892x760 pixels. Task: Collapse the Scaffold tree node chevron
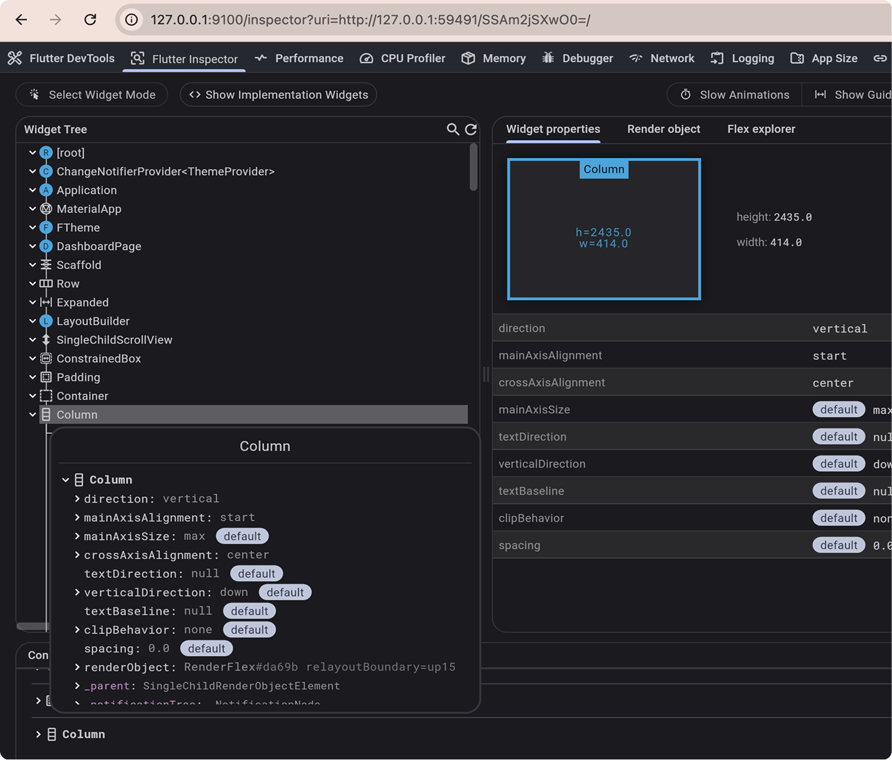[33, 265]
